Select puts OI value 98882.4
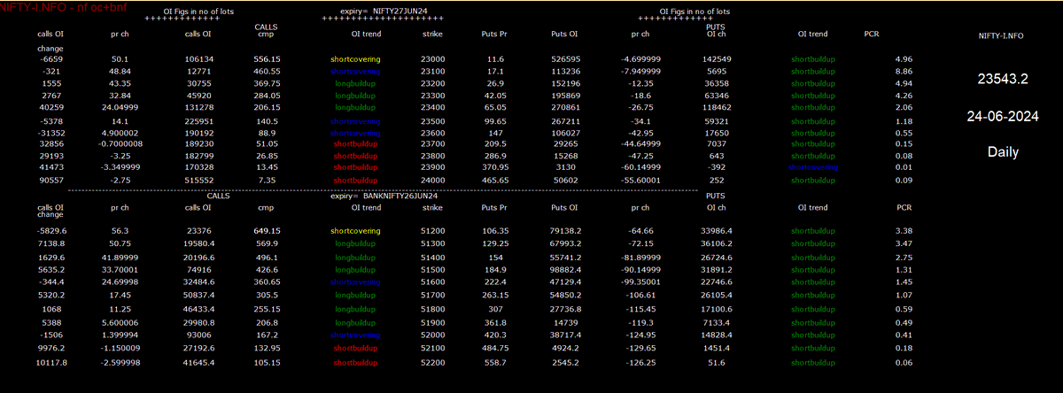The width and height of the screenshot is (1063, 393). (564, 270)
